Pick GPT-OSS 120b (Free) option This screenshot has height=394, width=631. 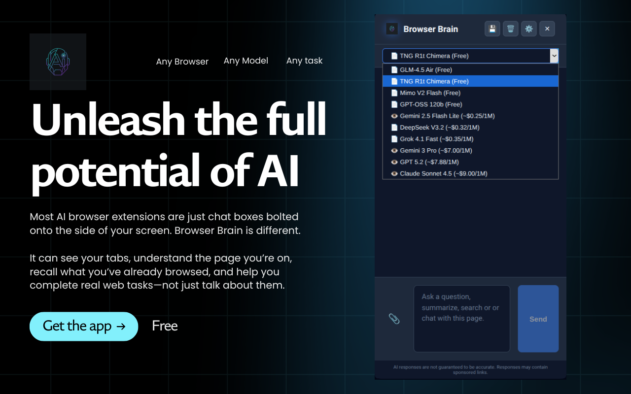click(x=470, y=104)
